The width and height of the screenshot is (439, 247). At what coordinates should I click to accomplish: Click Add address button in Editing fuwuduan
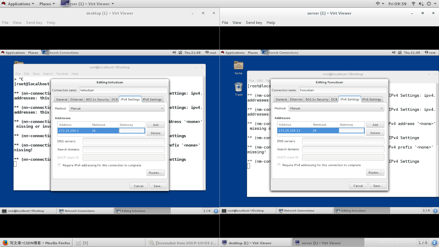pyautogui.click(x=375, y=125)
